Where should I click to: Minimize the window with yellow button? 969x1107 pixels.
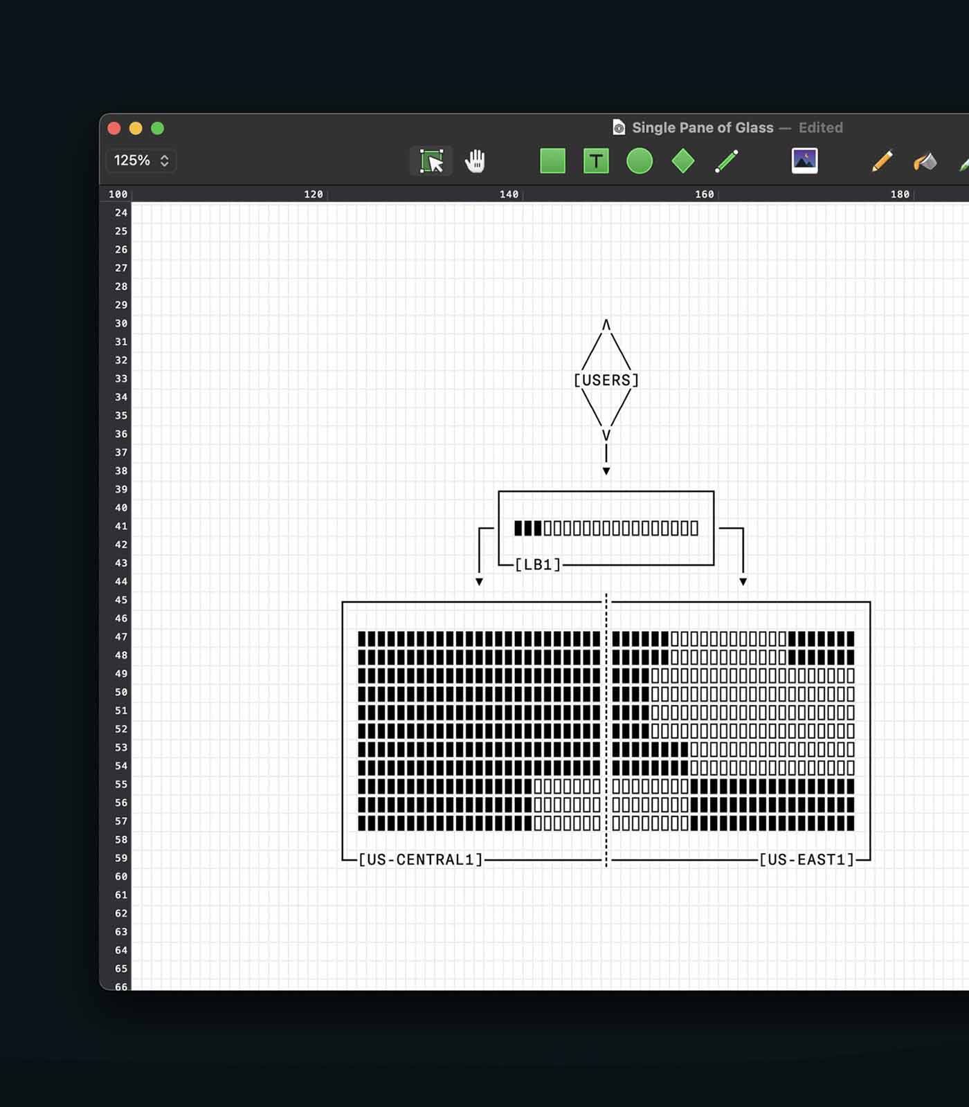[x=136, y=128]
